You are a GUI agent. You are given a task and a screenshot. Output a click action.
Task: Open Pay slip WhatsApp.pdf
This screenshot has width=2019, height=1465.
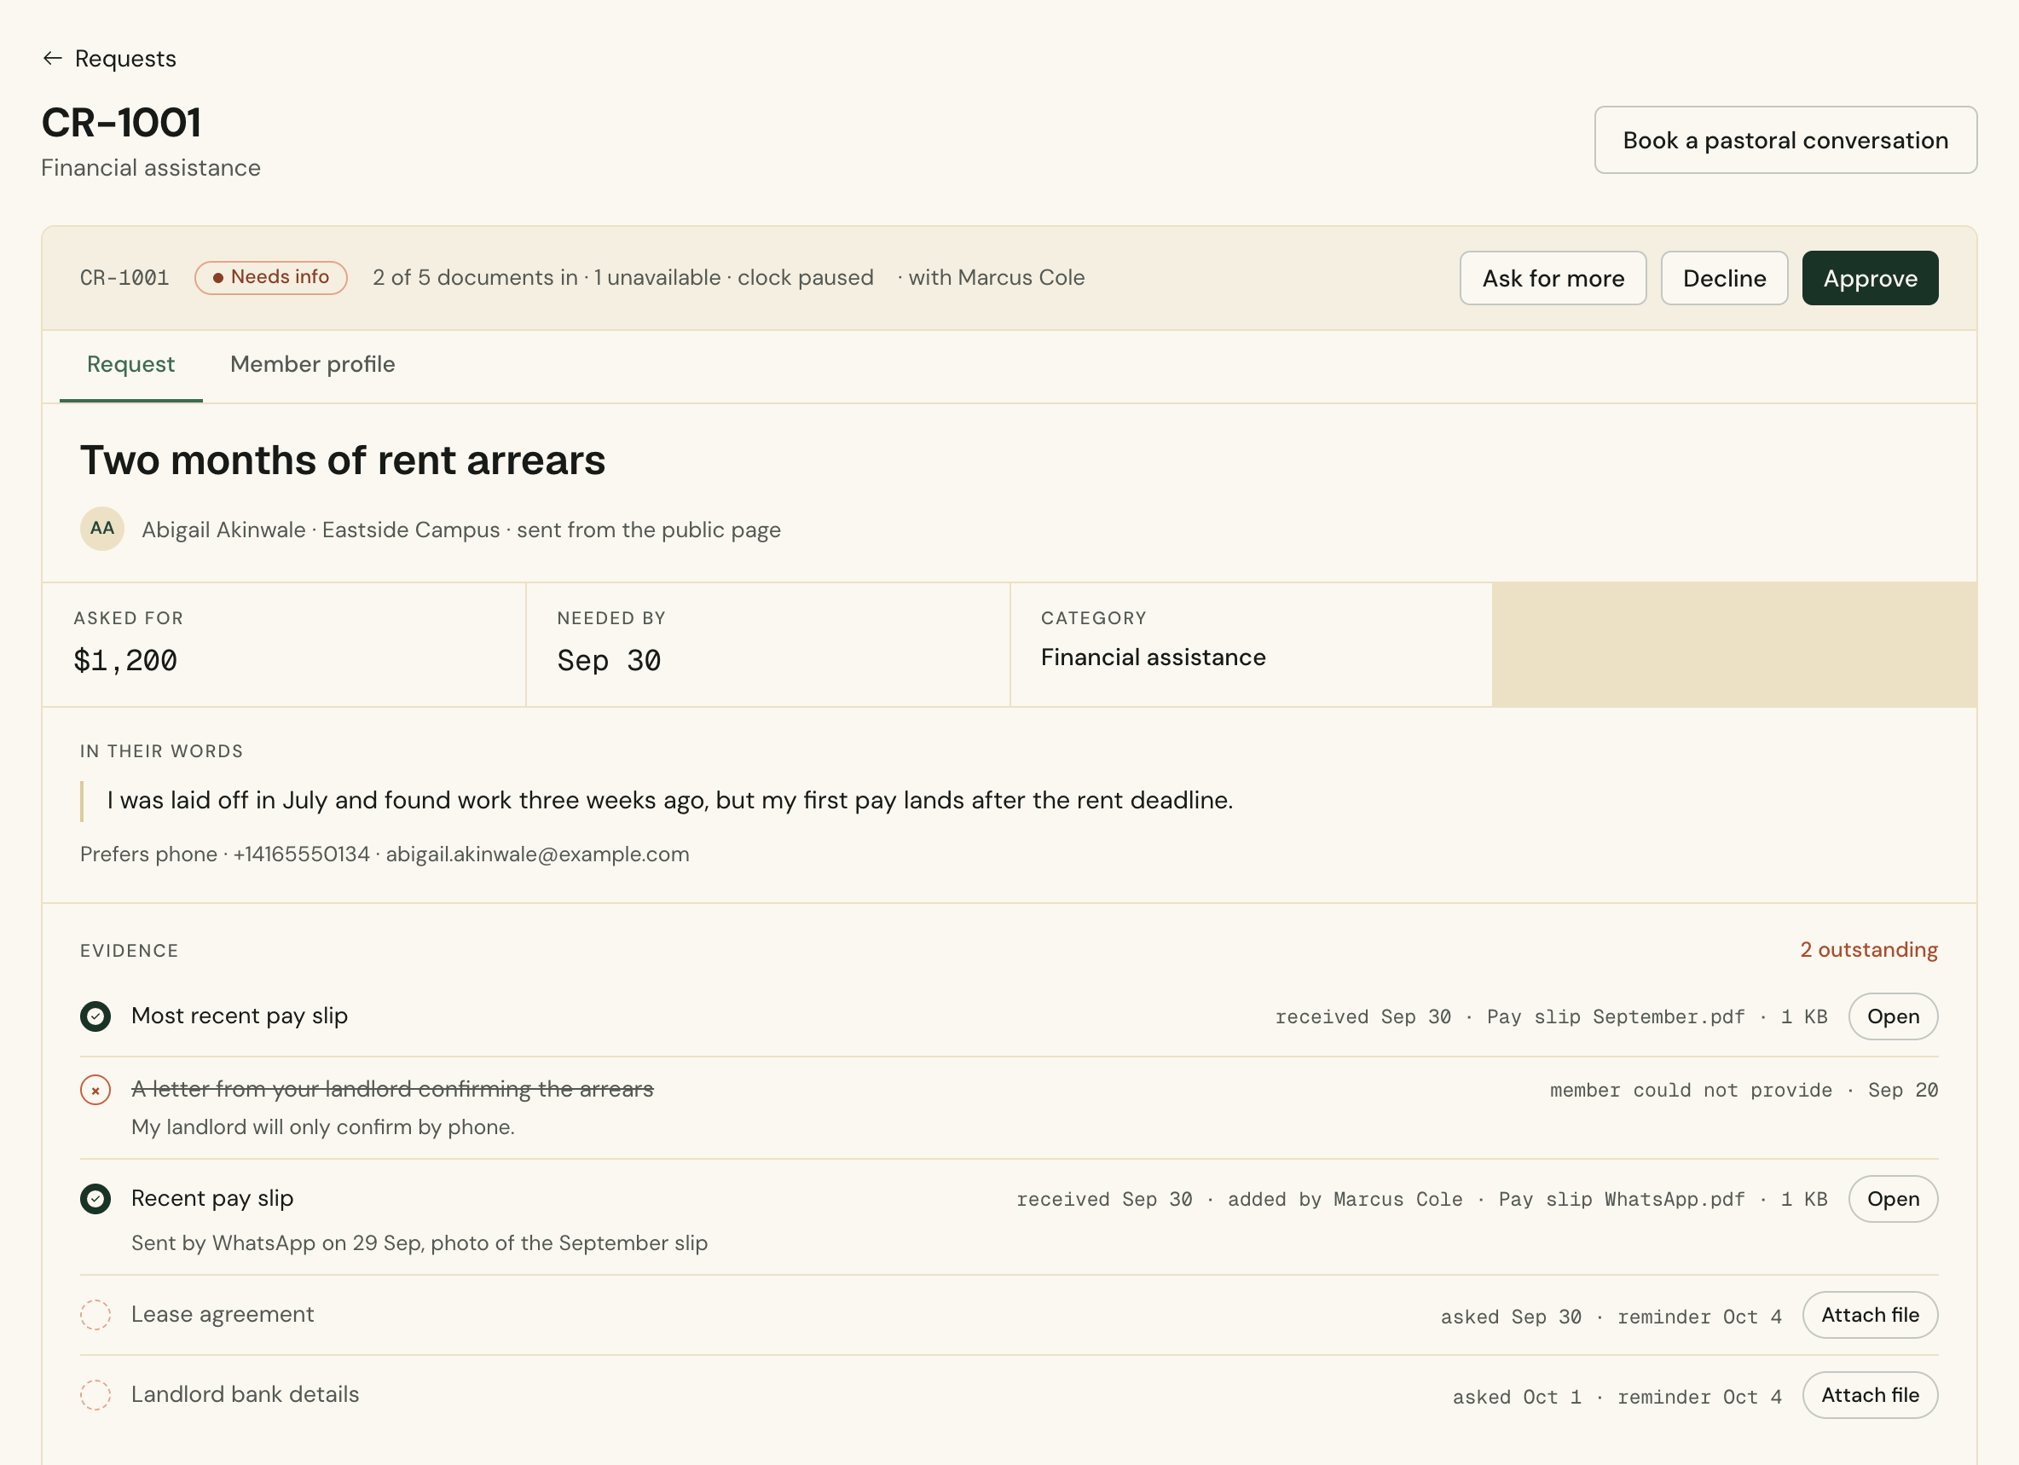pyautogui.click(x=1894, y=1199)
